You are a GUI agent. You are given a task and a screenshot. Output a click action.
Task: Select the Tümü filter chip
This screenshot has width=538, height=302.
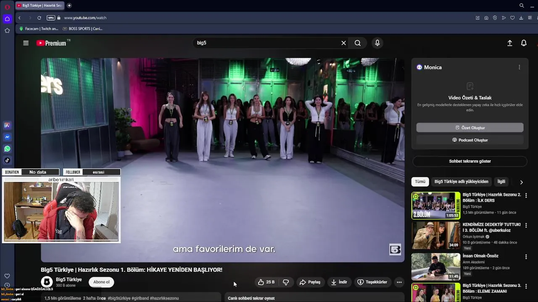pos(420,182)
